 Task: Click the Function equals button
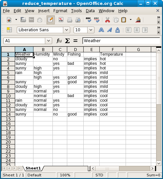pos(75,41)
